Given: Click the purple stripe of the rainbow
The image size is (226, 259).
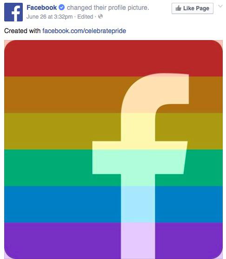Looking at the screenshot, I should coord(63,241).
